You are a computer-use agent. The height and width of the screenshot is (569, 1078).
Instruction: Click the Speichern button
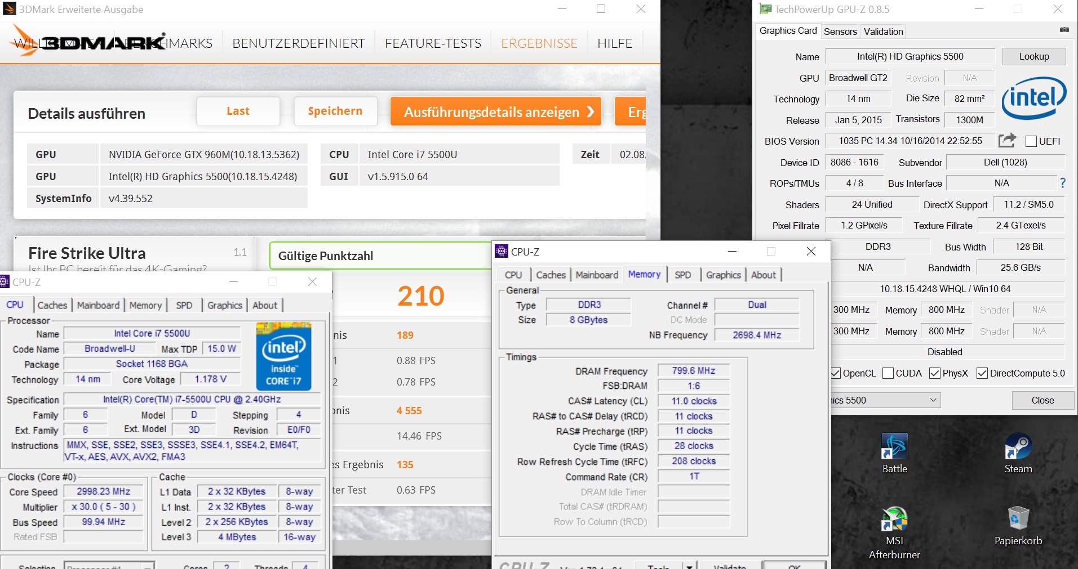click(335, 111)
